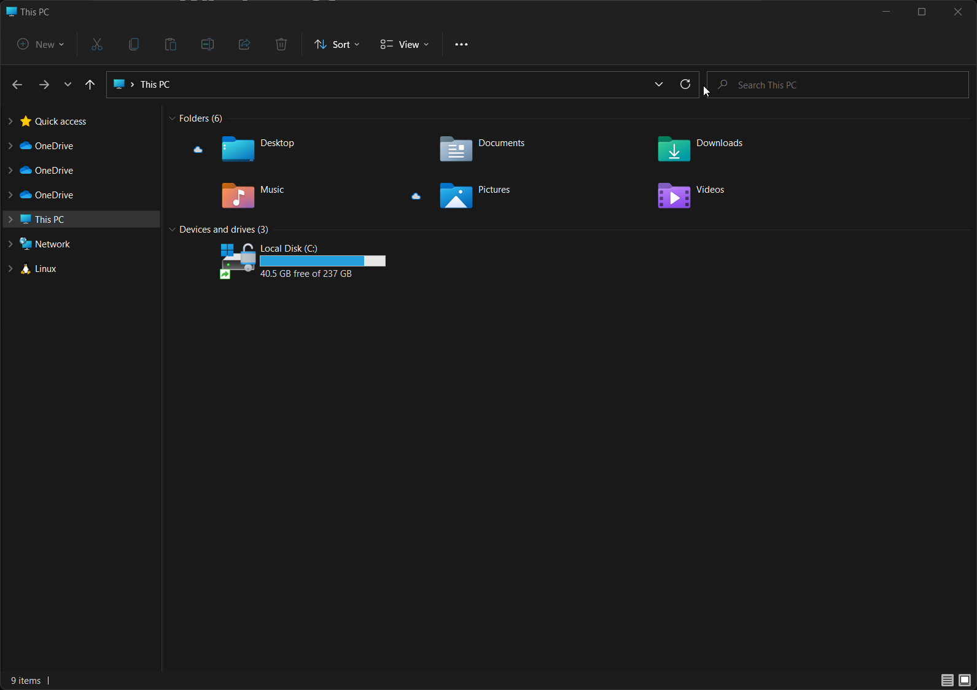Click the Rename icon in toolbar
Viewport: 977px width, 690px height.
tap(208, 44)
